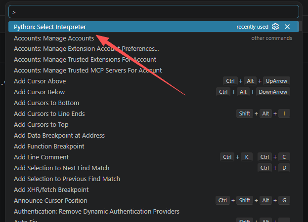Run the Add Line Comment command
The height and width of the screenshot is (222, 308).
[x=154, y=157]
